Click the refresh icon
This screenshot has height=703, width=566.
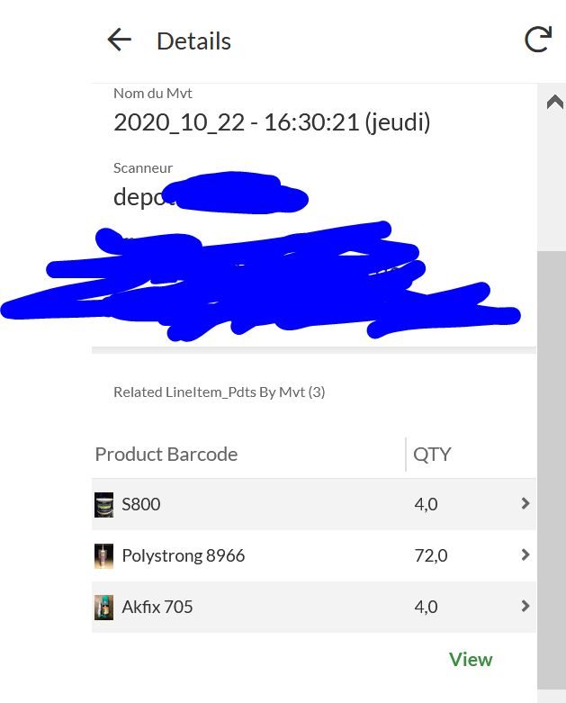(x=537, y=40)
